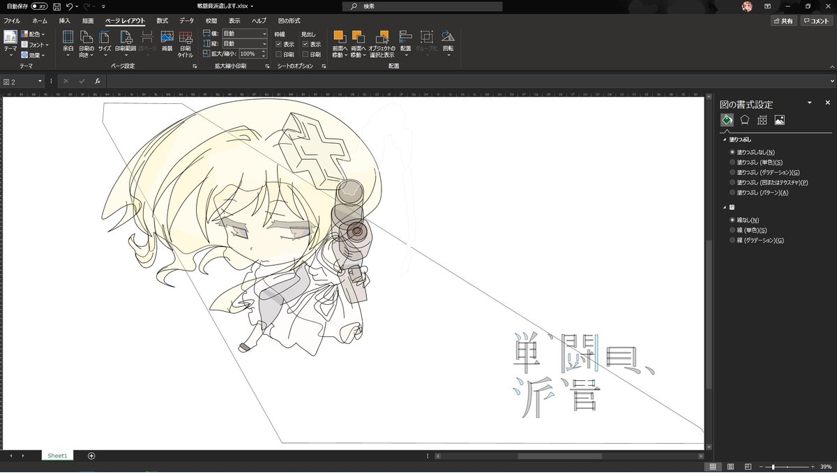
Task: Open the ホーム tab
Action: [x=40, y=21]
